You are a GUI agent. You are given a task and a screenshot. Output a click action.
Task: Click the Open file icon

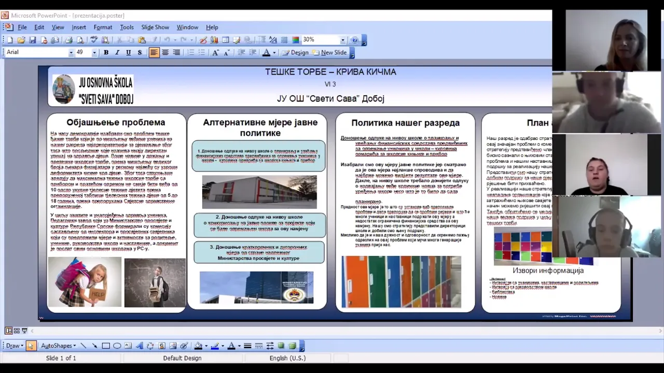(21, 40)
